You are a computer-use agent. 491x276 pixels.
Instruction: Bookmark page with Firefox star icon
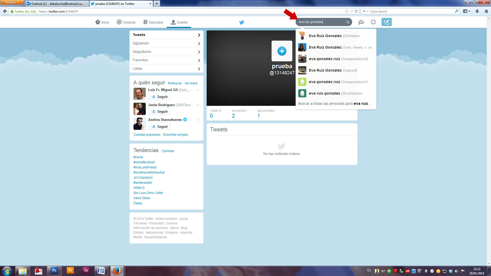pos(347,11)
